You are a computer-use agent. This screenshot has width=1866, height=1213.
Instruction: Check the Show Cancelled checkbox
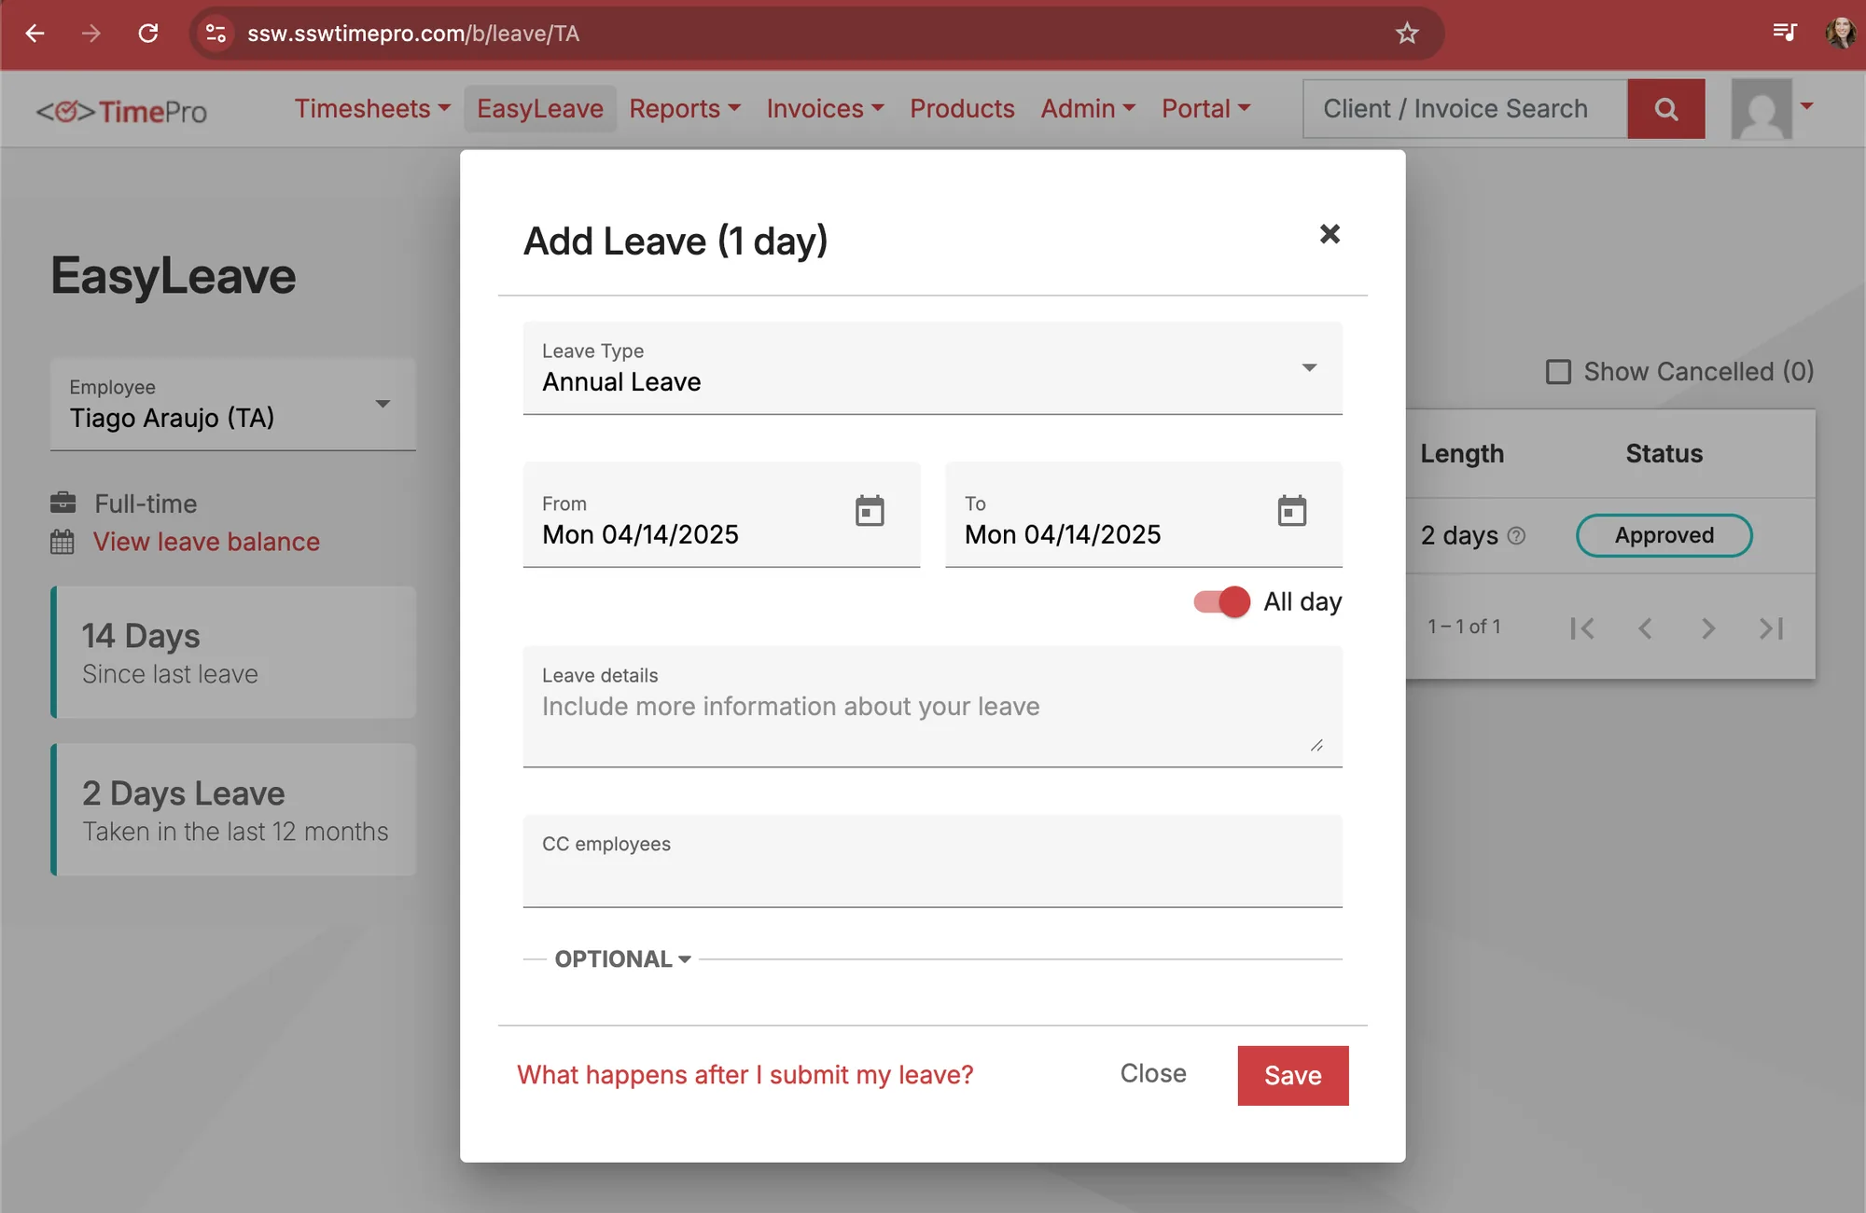(1558, 372)
